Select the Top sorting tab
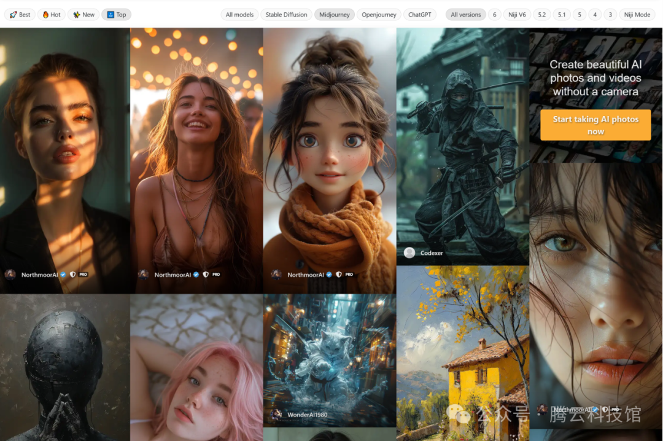 coord(116,15)
